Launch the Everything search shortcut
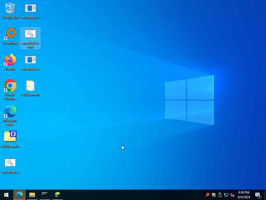This screenshot has height=200, width=266. click(x=10, y=36)
